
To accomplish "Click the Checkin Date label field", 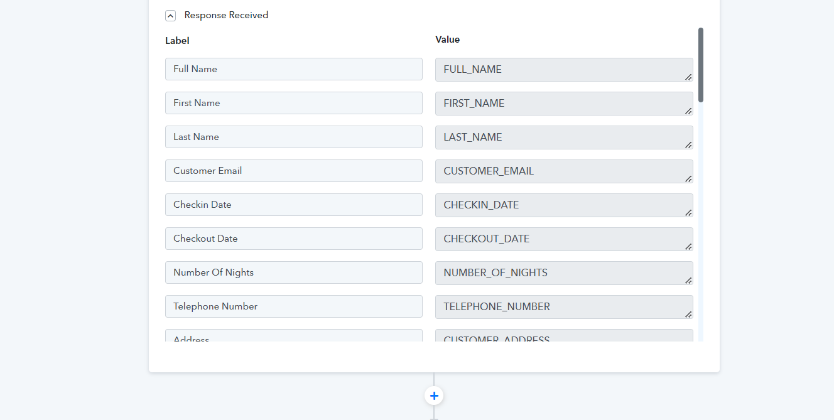I will 293,205.
